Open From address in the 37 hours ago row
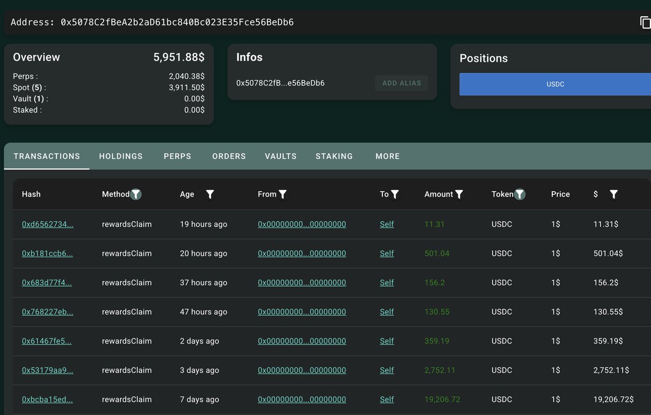The image size is (651, 415). tap(302, 283)
